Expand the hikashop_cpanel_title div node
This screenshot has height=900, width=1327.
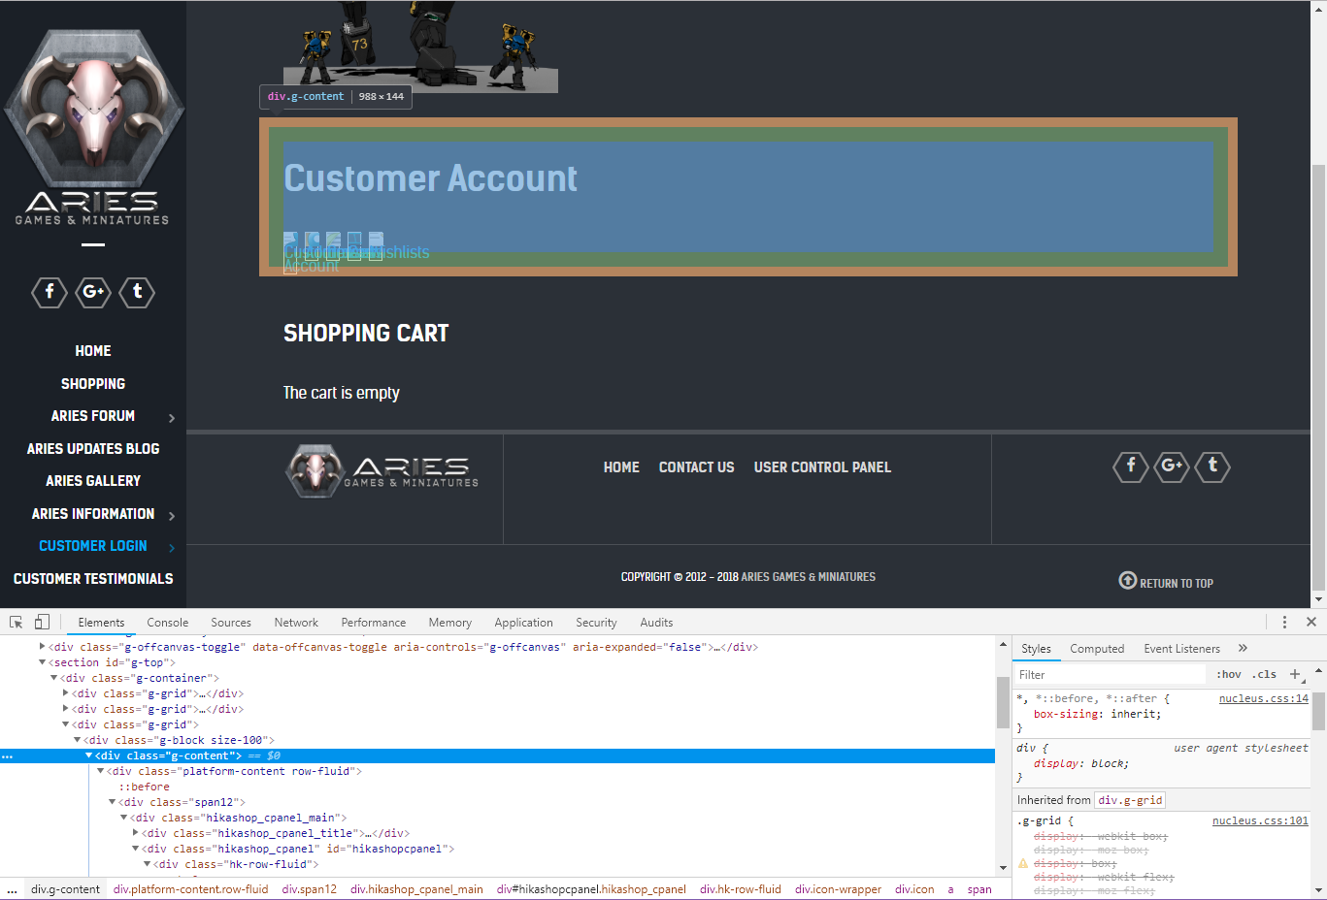pyautogui.click(x=135, y=833)
